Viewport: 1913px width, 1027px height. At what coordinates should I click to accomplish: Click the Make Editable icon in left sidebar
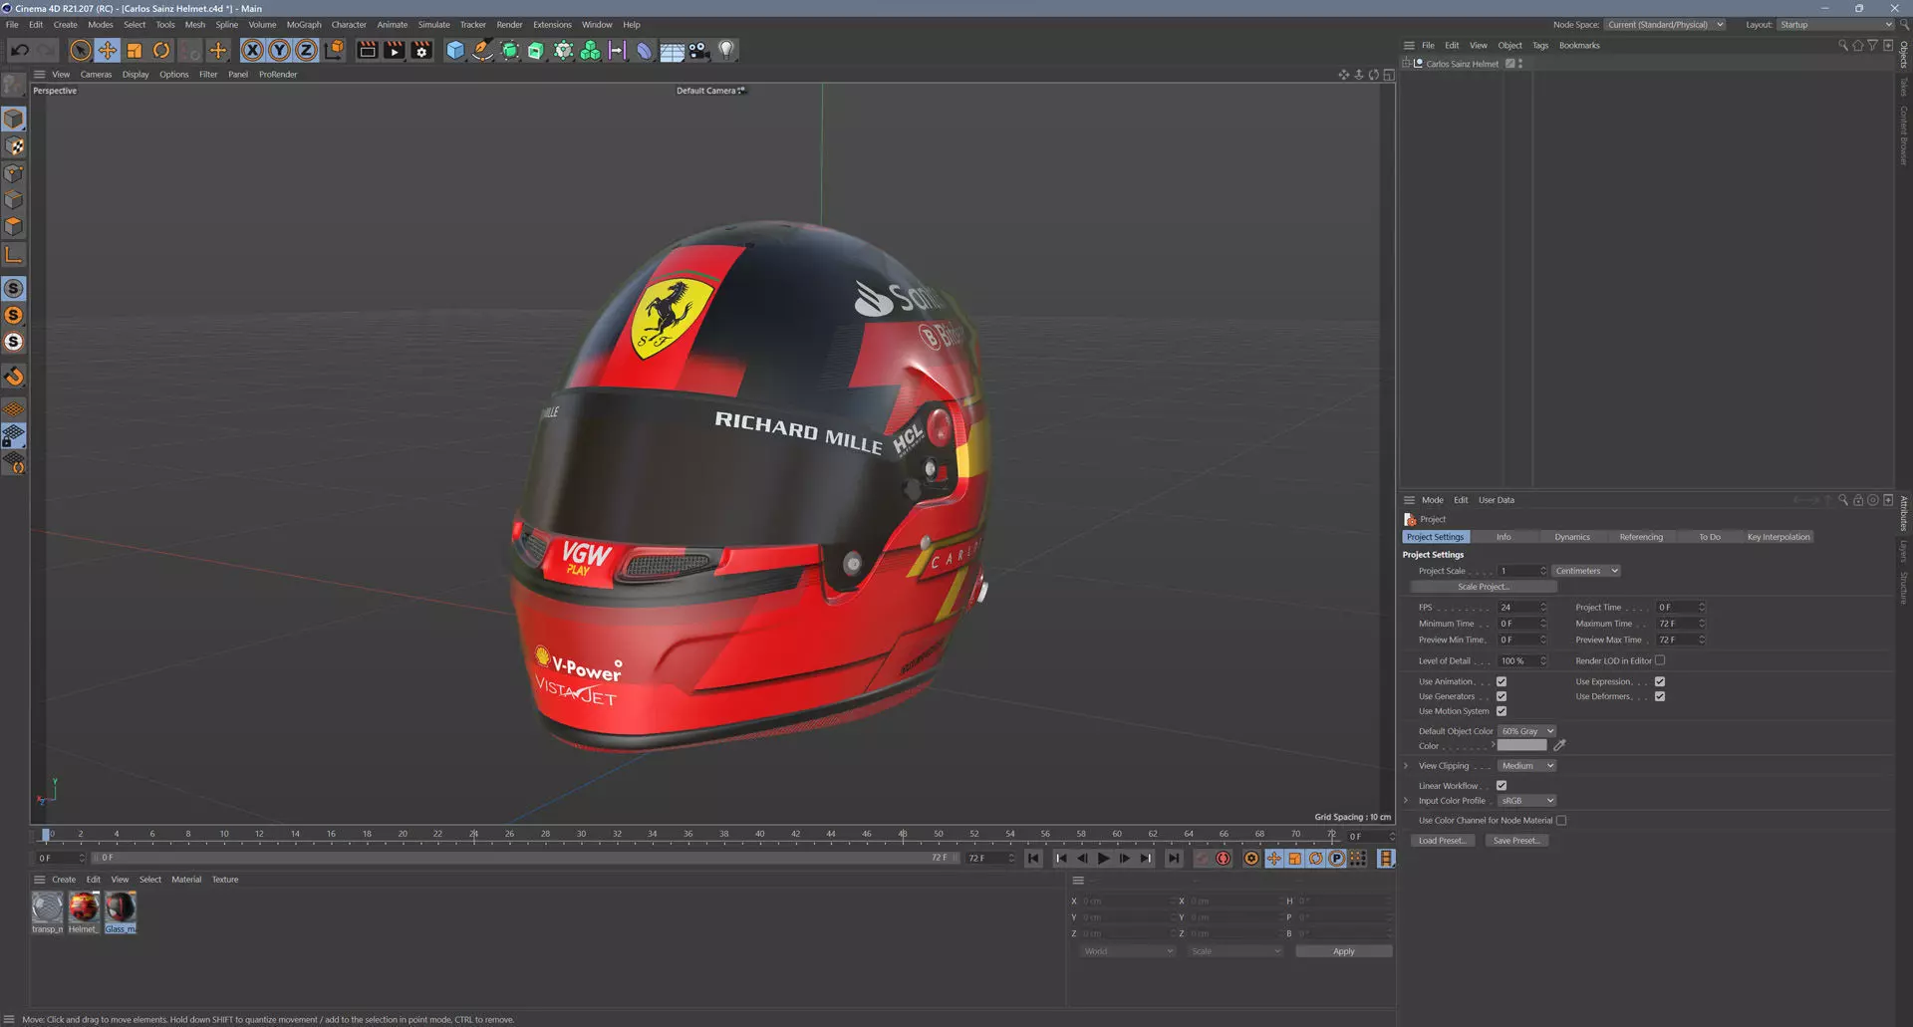(14, 86)
